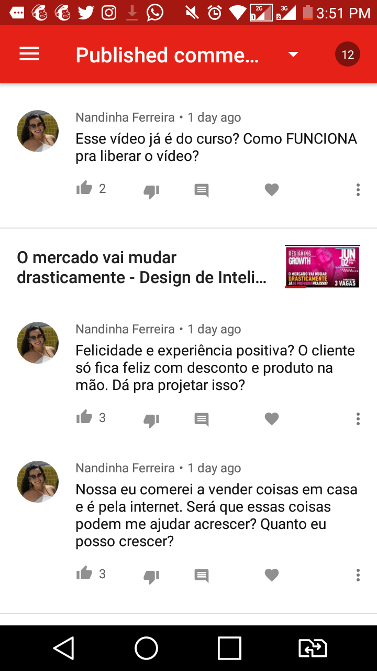Like the 'Esse vídeo já é do curso' comment
The width and height of the screenshot is (377, 671).
tap(84, 188)
